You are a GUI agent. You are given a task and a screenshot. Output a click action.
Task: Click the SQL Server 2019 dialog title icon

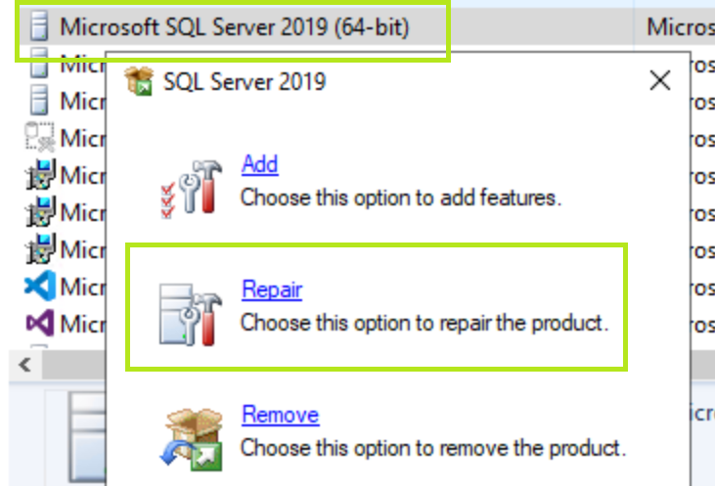point(140,80)
